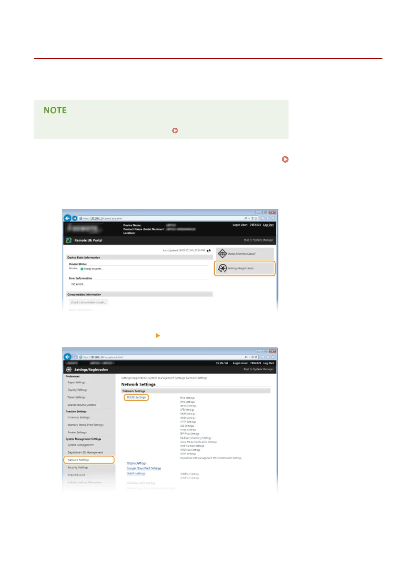This screenshot has height=584, width=413.
Task: Click the Favorites star in the Portal browser window
Action: point(268,218)
